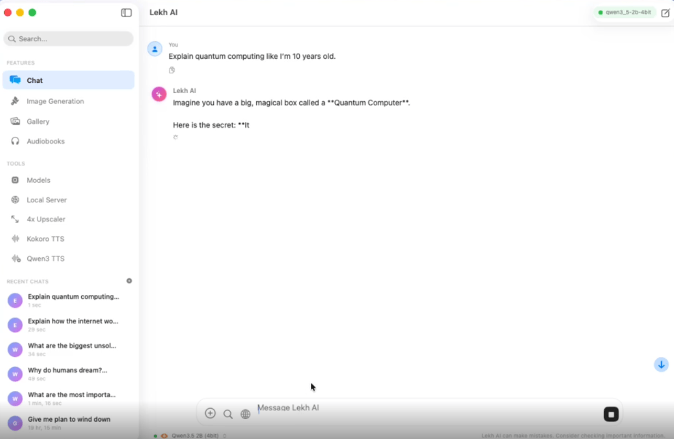Toggle the globe web search icon
This screenshot has width=674, height=439.
[245, 414]
